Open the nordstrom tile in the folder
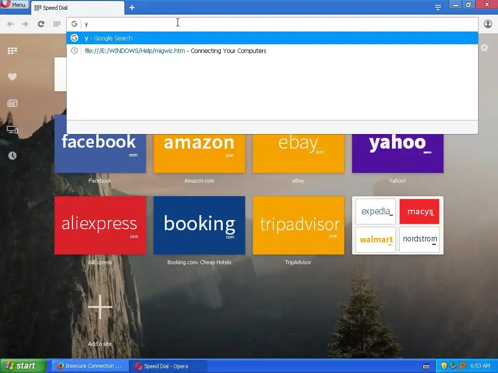498x373 pixels. tap(419, 239)
